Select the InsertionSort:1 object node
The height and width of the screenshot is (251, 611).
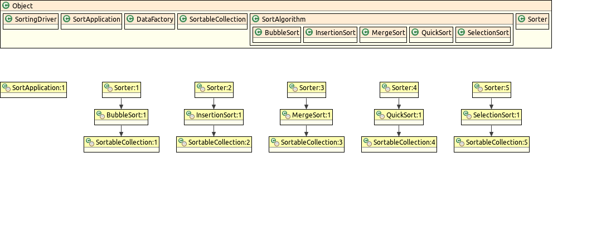214,115
